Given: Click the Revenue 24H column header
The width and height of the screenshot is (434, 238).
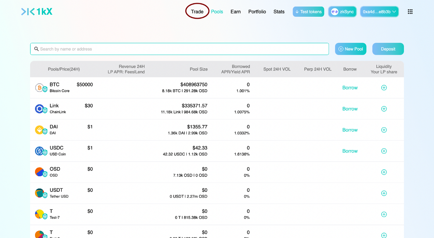Looking at the screenshot, I should click(x=126, y=69).
